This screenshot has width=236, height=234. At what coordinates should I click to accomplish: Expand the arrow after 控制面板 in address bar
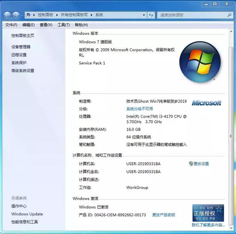57,15
